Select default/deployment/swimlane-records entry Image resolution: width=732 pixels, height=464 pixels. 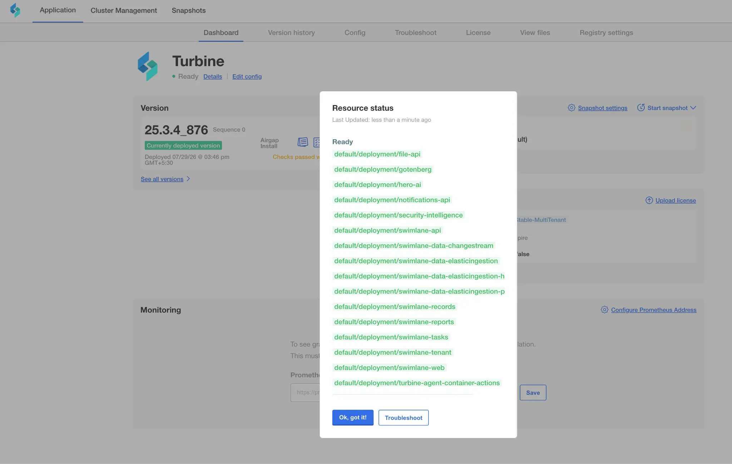point(395,306)
